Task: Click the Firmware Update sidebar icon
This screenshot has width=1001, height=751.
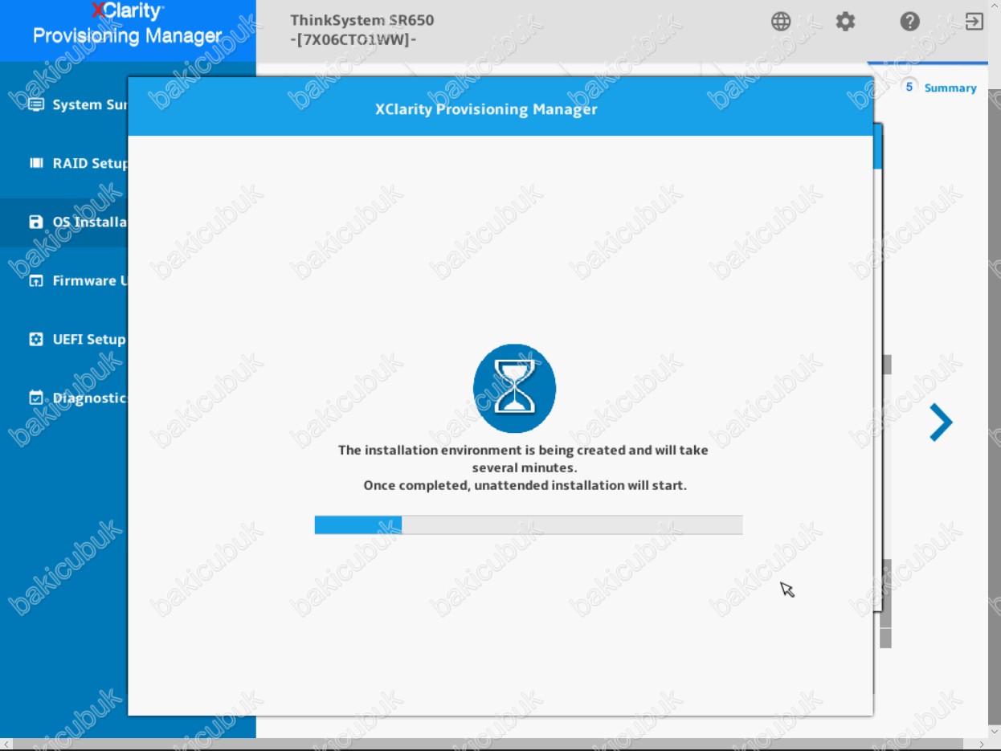Action: click(x=36, y=280)
